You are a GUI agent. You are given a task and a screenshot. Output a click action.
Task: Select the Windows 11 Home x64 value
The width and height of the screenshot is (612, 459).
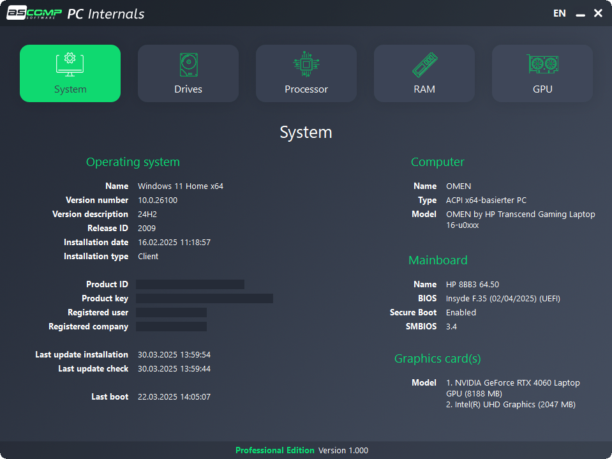click(181, 186)
